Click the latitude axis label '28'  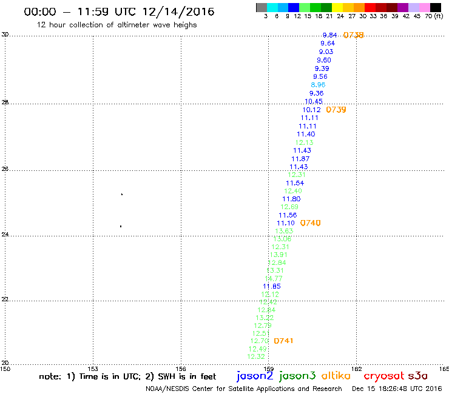point(5,102)
